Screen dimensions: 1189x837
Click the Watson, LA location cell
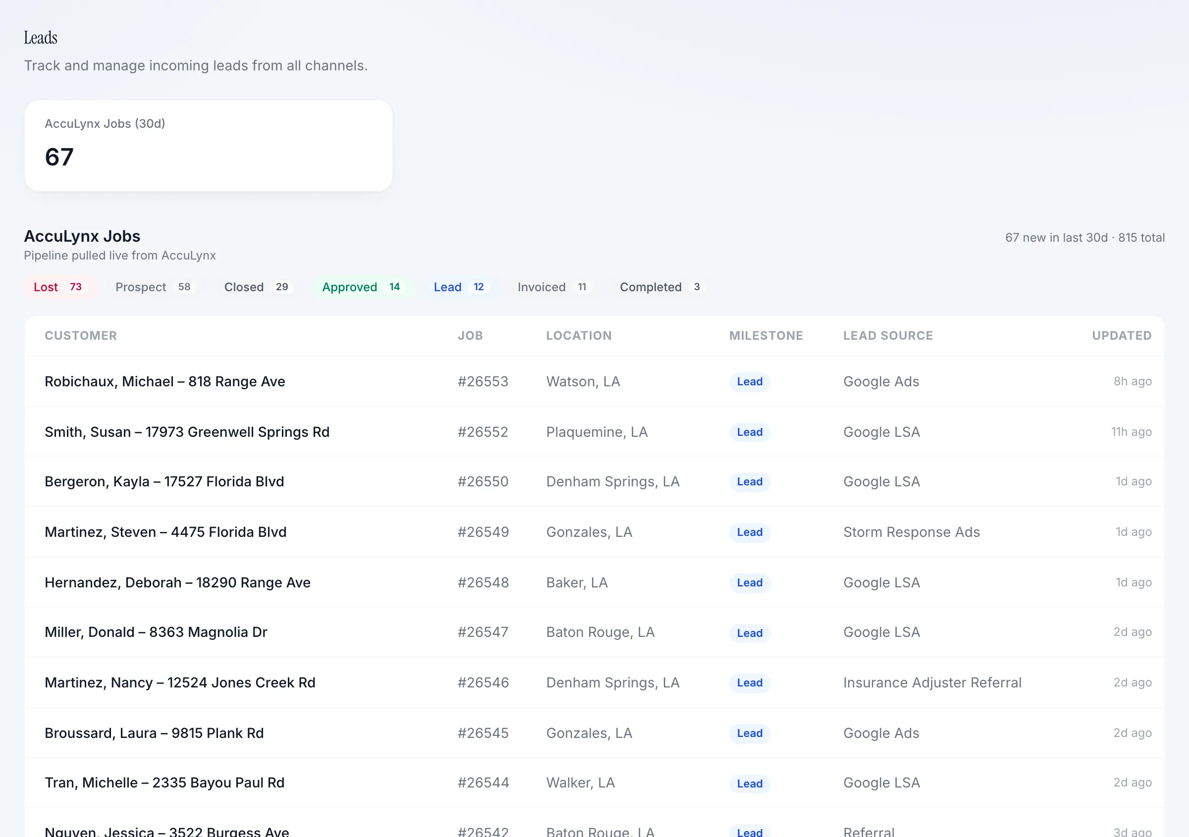click(583, 382)
